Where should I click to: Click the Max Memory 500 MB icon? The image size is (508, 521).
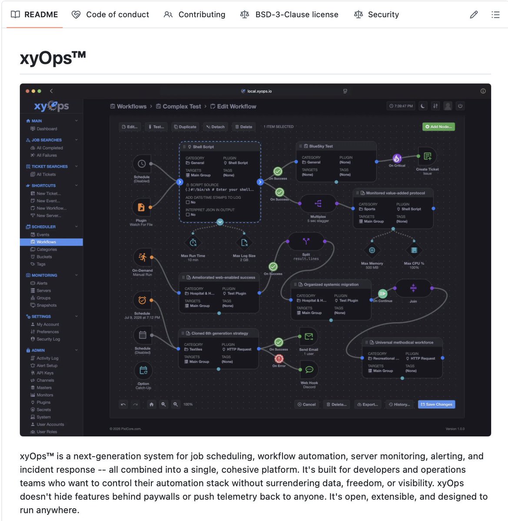pyautogui.click(x=372, y=251)
